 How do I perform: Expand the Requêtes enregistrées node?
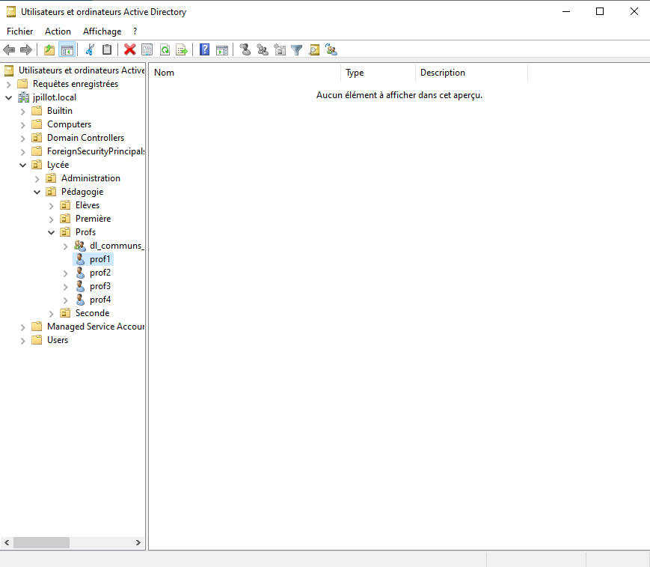(9, 85)
